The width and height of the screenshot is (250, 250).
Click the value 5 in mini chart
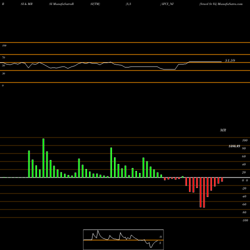pyautogui.click(x=160, y=243)
